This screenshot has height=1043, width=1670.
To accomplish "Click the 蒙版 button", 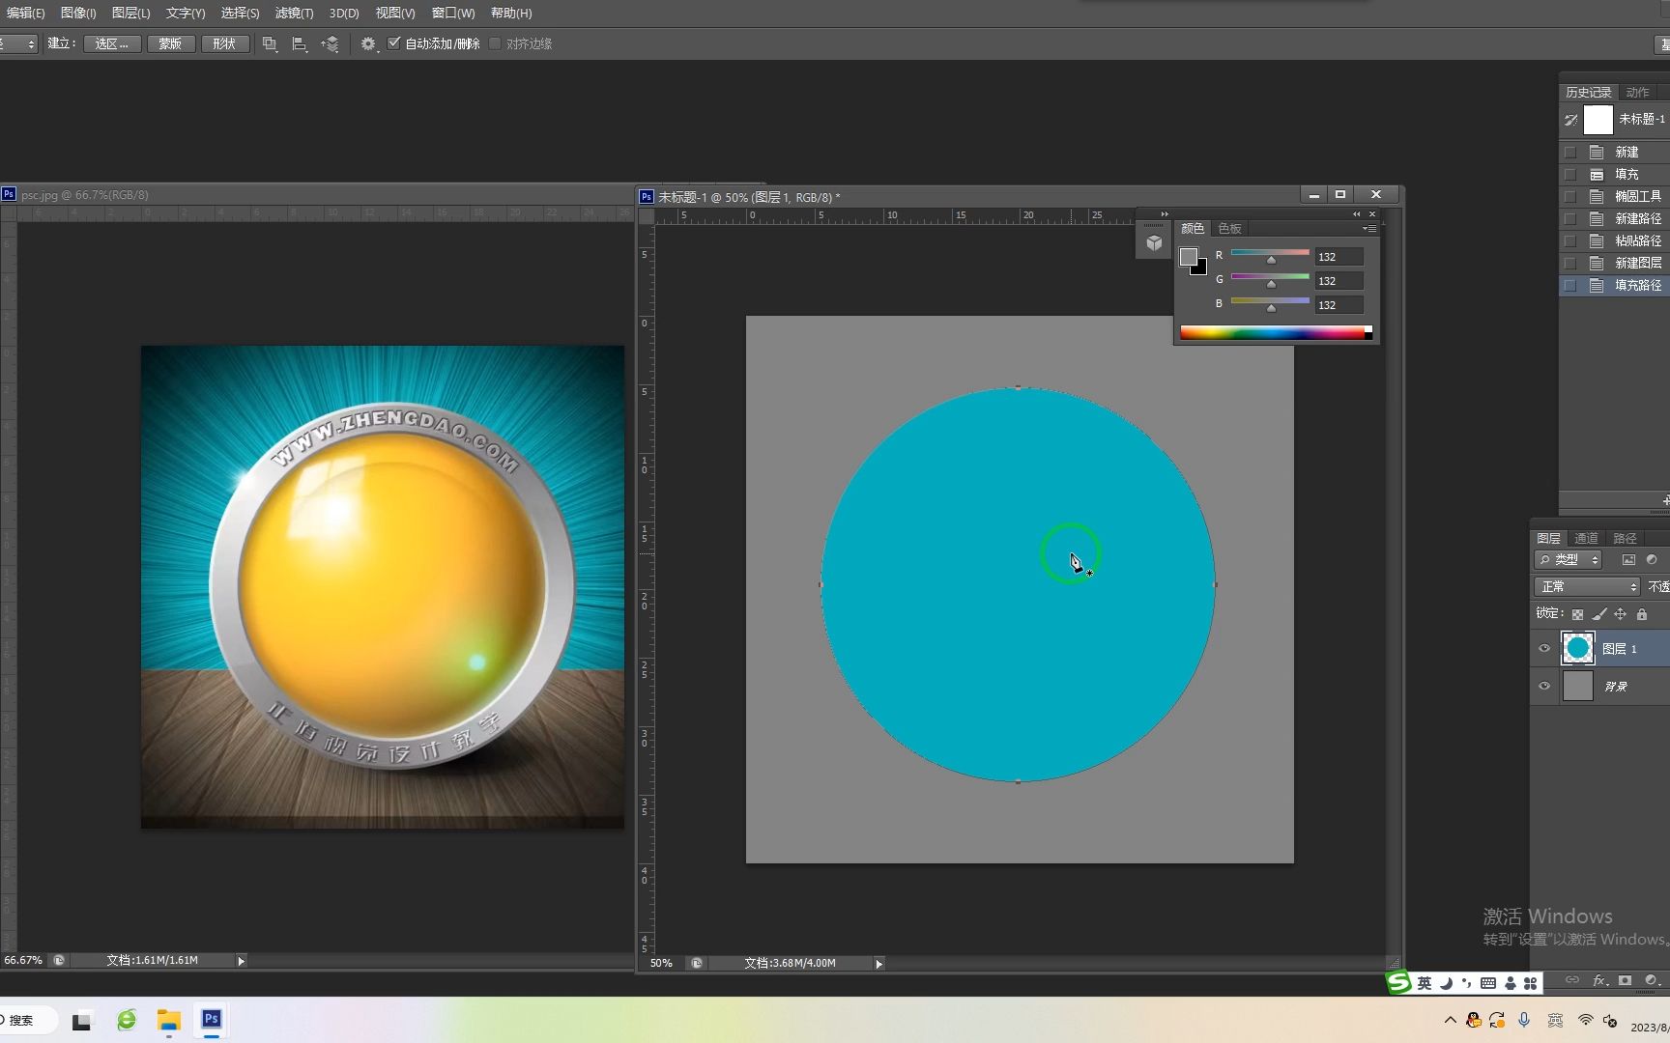I will click(171, 44).
